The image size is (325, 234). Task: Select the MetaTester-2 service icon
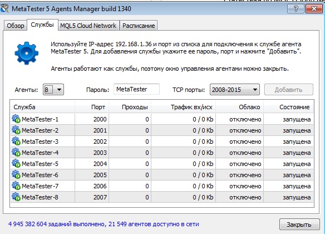click(16, 130)
